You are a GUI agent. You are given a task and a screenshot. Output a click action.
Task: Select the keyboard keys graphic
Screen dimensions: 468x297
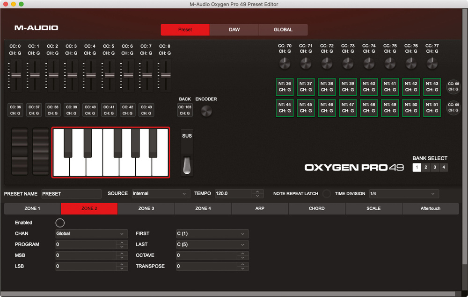111,153
